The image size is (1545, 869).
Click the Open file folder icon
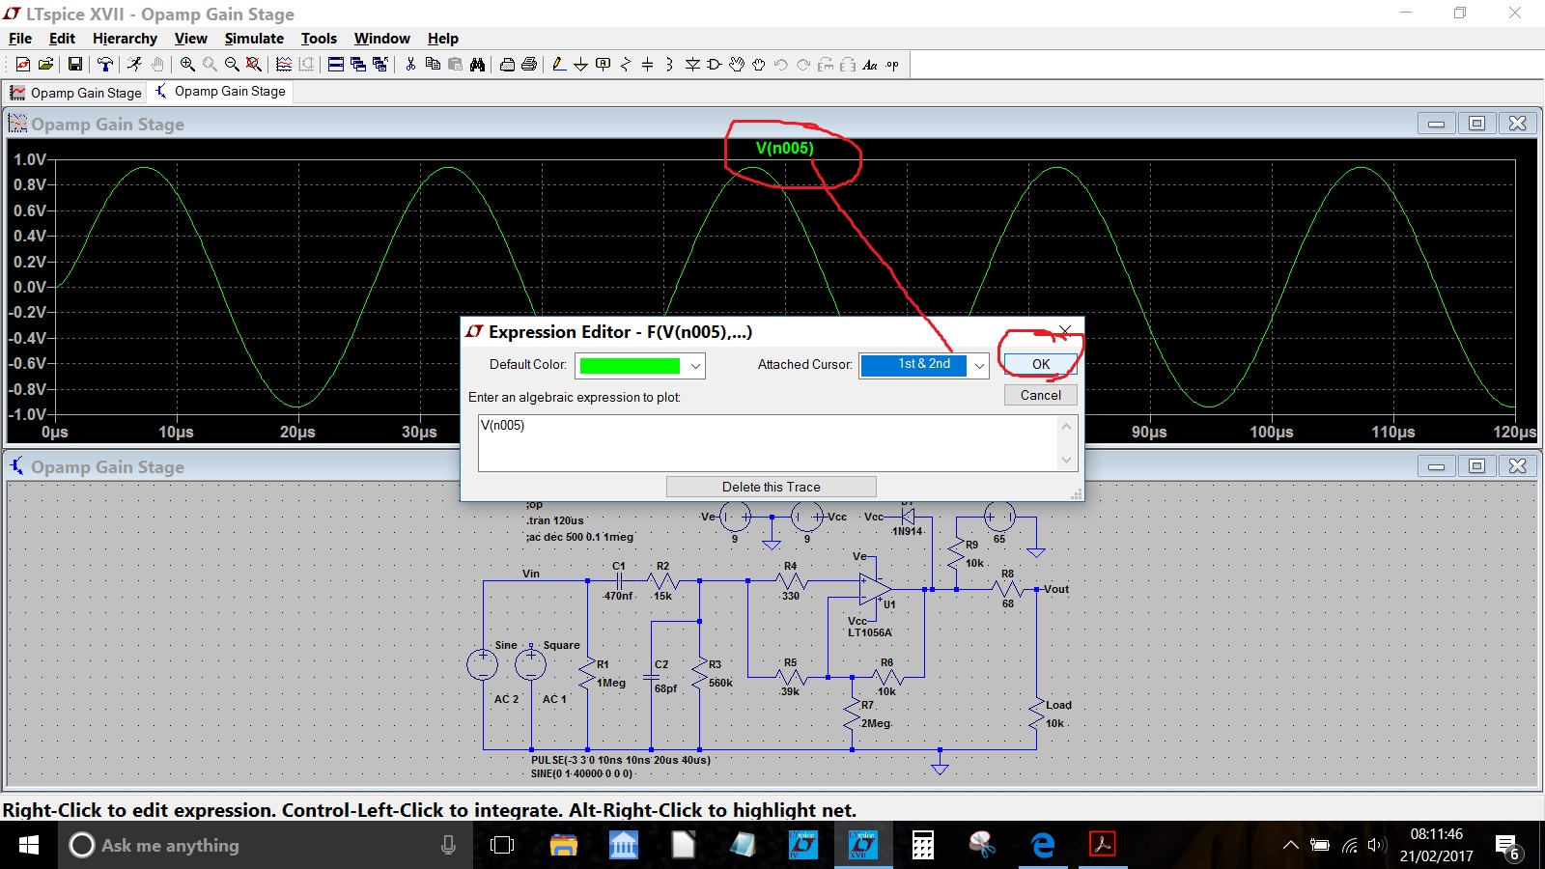[x=45, y=65]
